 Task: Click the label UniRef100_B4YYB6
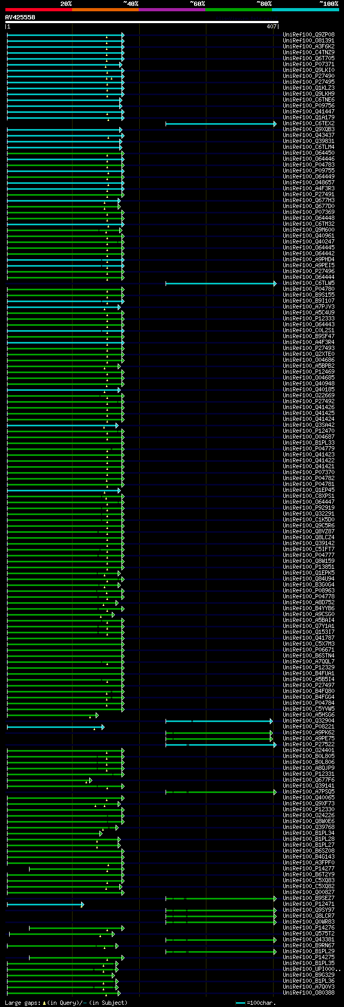tap(309, 609)
